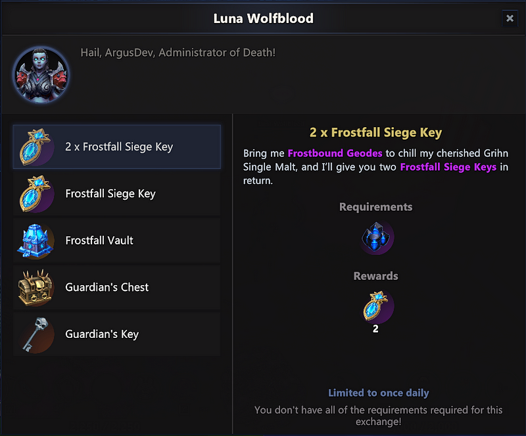Viewport: 526px width, 436px height.
Task: Select the Guardian's Chest exchange entry
Action: (117, 287)
